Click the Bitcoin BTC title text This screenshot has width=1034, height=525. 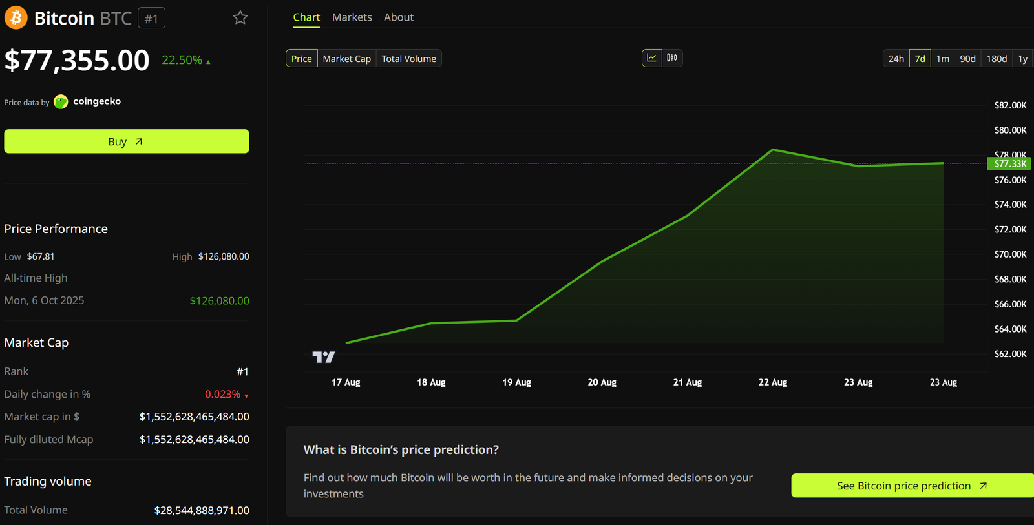83,18
